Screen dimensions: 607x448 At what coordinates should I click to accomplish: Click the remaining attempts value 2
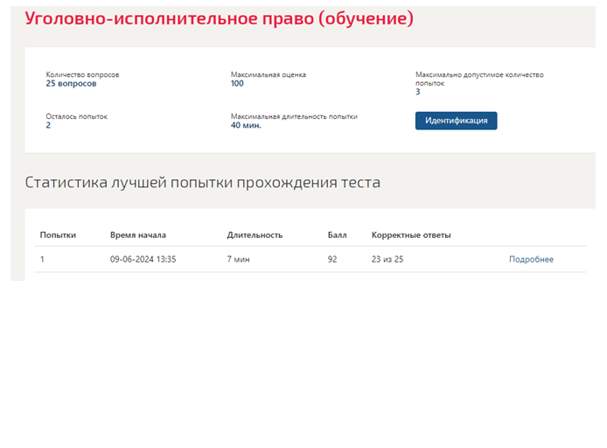pos(48,125)
